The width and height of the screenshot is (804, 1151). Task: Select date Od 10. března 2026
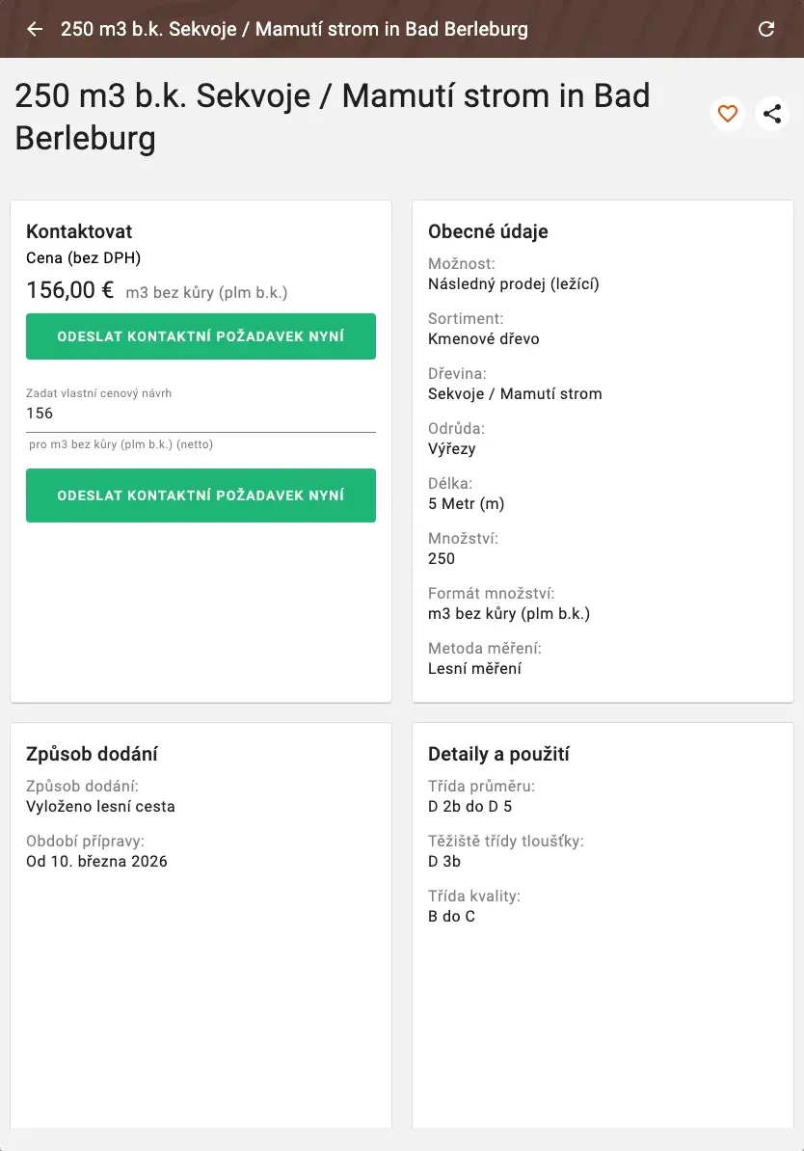(x=97, y=862)
